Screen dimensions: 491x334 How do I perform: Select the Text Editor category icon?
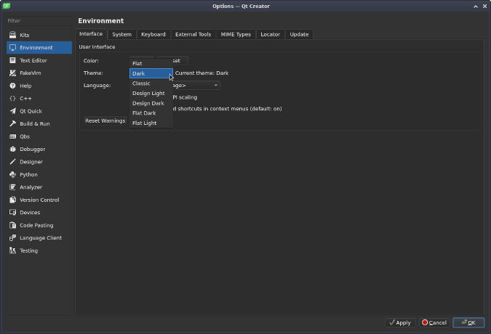[13, 60]
